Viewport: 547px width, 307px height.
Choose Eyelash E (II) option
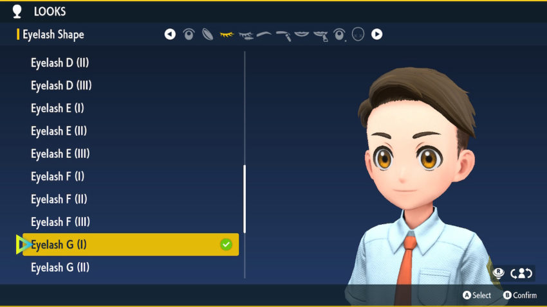pyautogui.click(x=59, y=131)
